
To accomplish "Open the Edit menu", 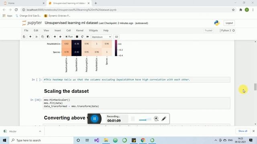I will (36, 30).
